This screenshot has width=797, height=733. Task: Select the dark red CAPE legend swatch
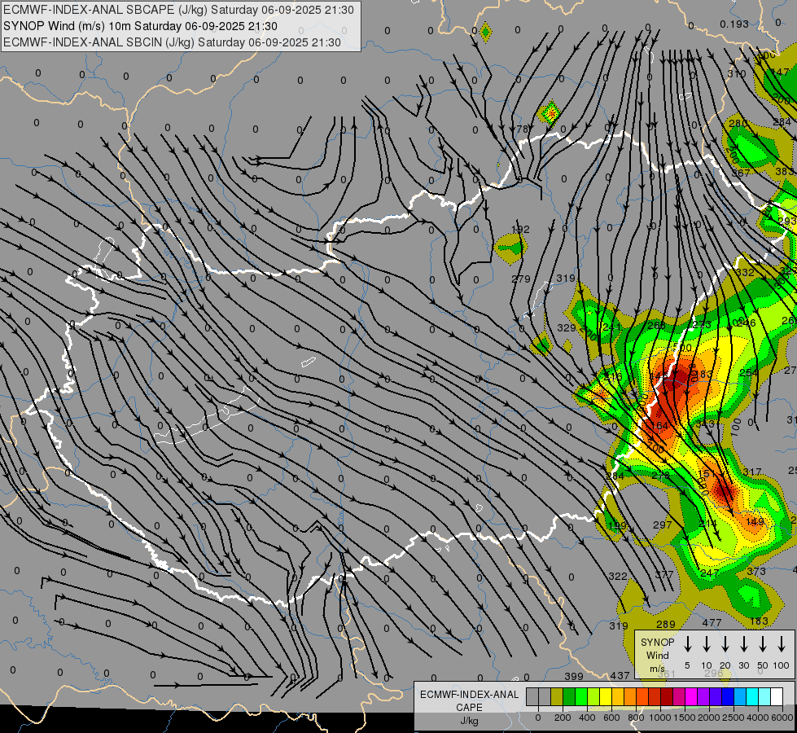pyautogui.click(x=667, y=696)
